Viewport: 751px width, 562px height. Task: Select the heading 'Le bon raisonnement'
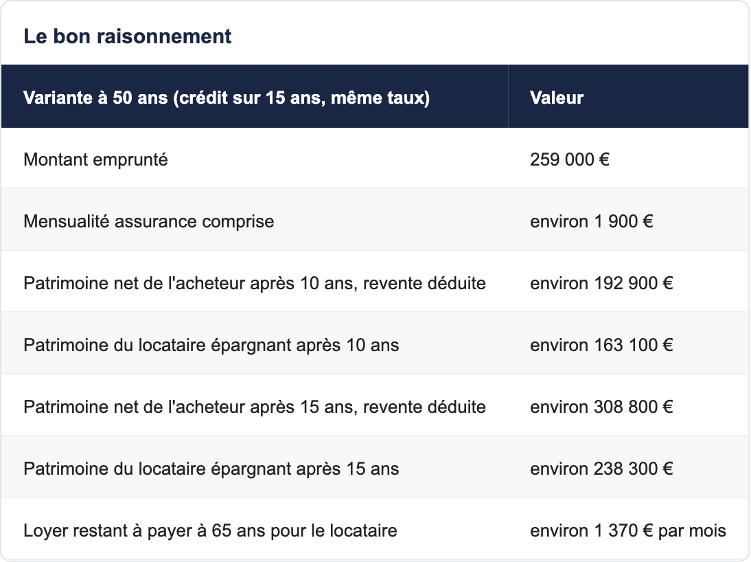coord(128,36)
